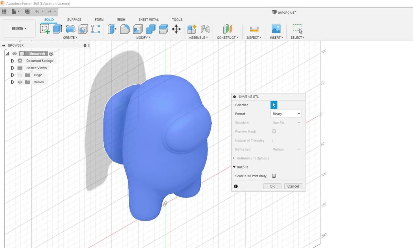Click the Redo arrow
This screenshot has height=248, width=413.
tap(50, 12)
